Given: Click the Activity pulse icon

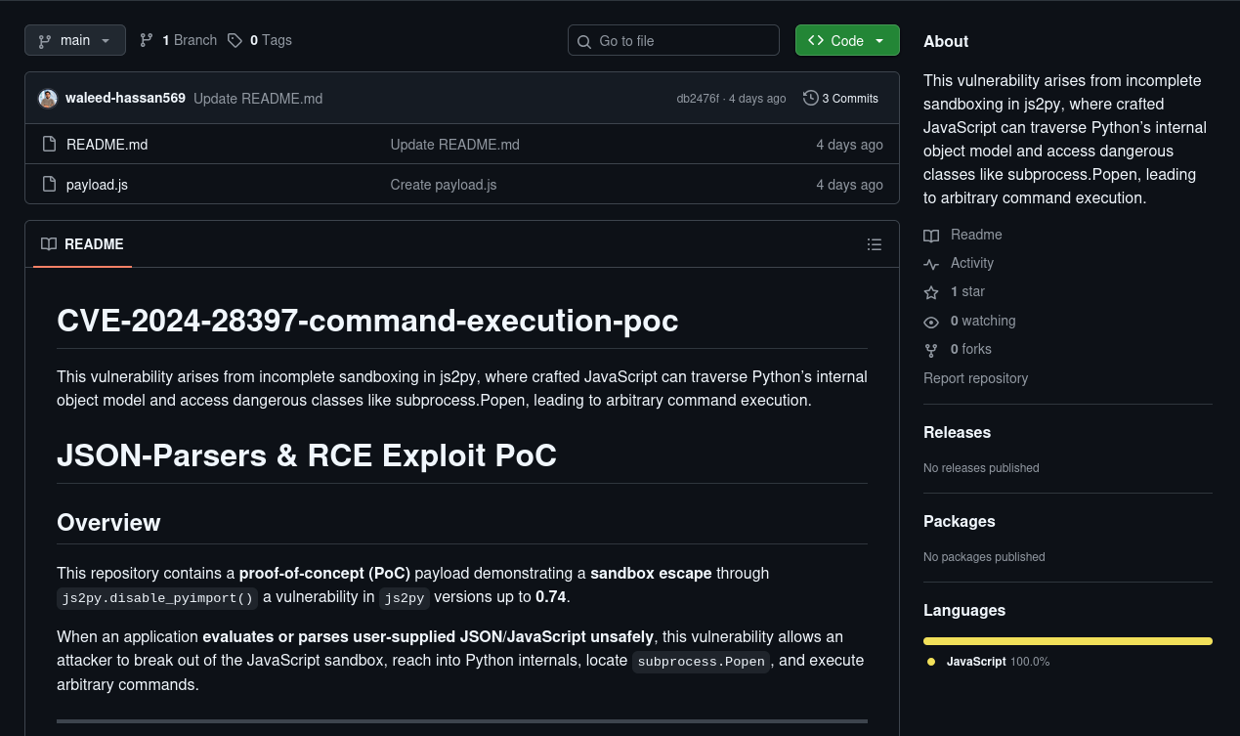Looking at the screenshot, I should (x=931, y=264).
